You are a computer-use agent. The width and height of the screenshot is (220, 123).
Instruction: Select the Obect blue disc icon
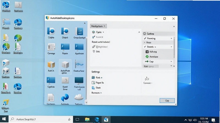coord(65,31)
